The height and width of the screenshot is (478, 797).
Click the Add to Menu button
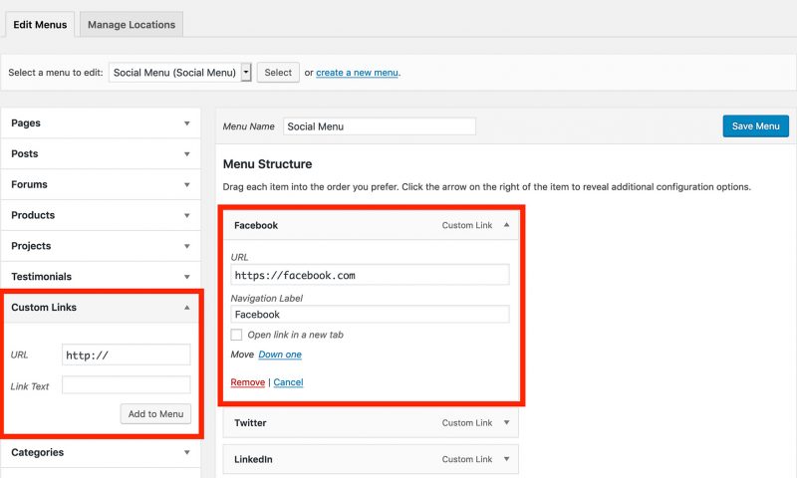[x=156, y=414]
